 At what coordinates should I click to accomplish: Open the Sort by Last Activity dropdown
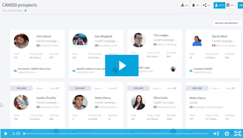(227, 23)
